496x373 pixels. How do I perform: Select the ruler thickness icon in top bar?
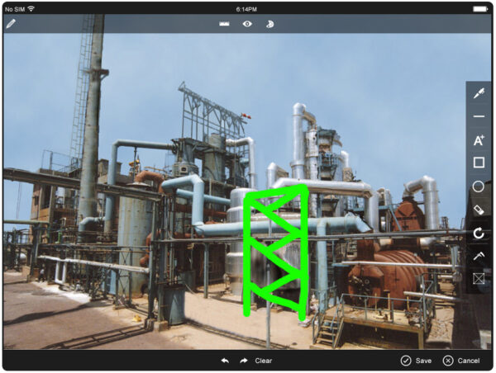pos(224,24)
